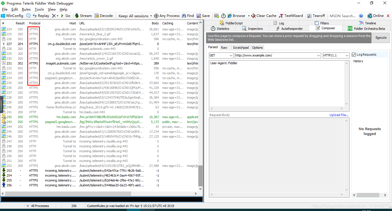Open the Rules menu
Image resolution: width=392 pixels, height=211 pixels.
pos(26,9)
